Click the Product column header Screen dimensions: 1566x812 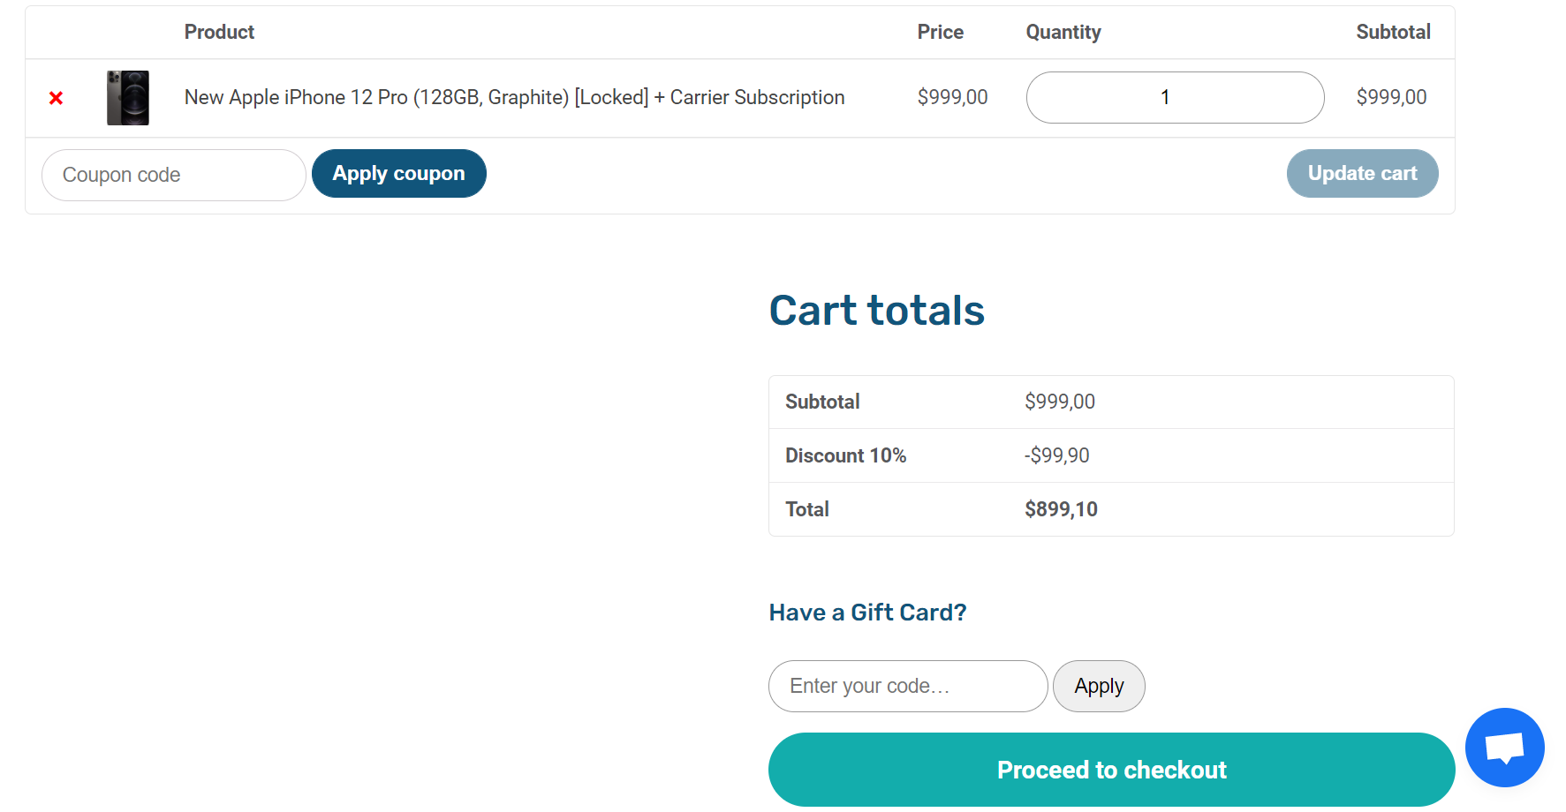pos(219,32)
